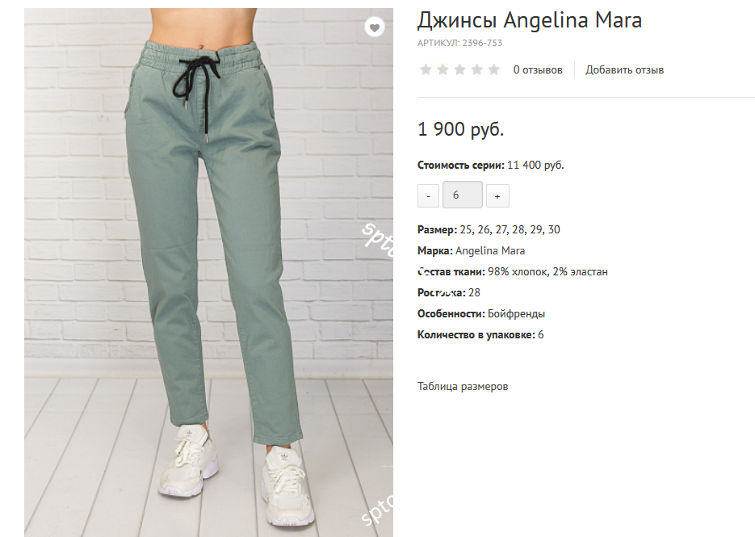Screen dimensions: 755x537
Task: Click the green jeans product photo
Action: point(208,272)
